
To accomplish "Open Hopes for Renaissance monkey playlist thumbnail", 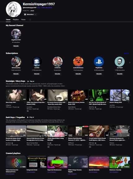I will click(57, 162).
